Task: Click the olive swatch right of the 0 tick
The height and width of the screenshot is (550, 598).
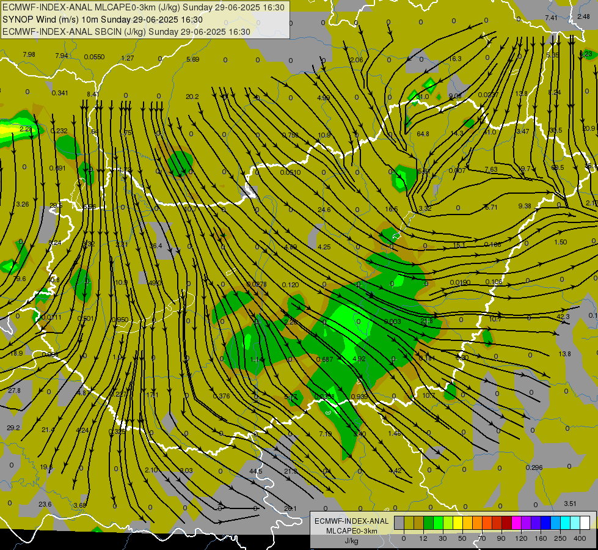Action: point(409,522)
